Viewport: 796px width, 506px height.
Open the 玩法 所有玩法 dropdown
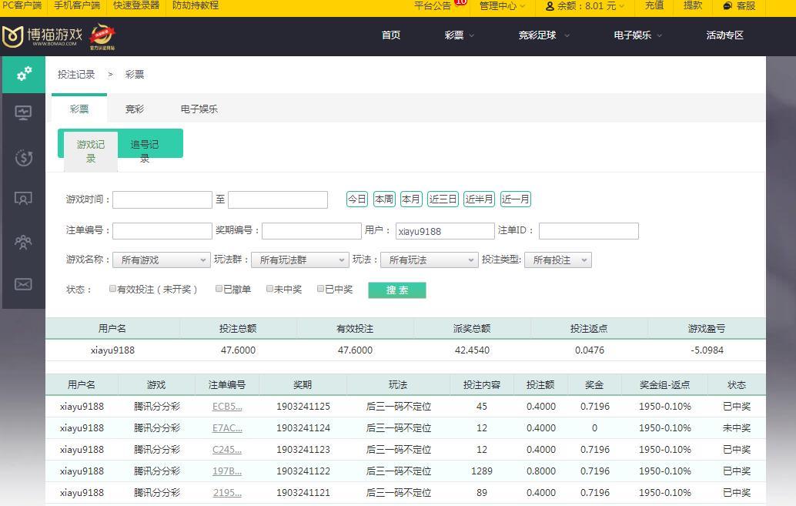pos(430,260)
